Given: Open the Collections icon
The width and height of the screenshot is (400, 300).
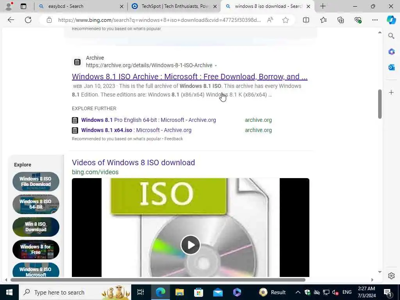Looking at the screenshot, I should pos(341,20).
